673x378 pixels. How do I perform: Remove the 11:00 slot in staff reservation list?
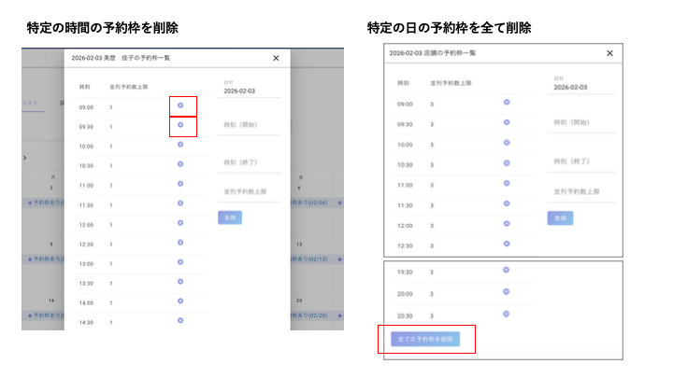pyautogui.click(x=180, y=184)
